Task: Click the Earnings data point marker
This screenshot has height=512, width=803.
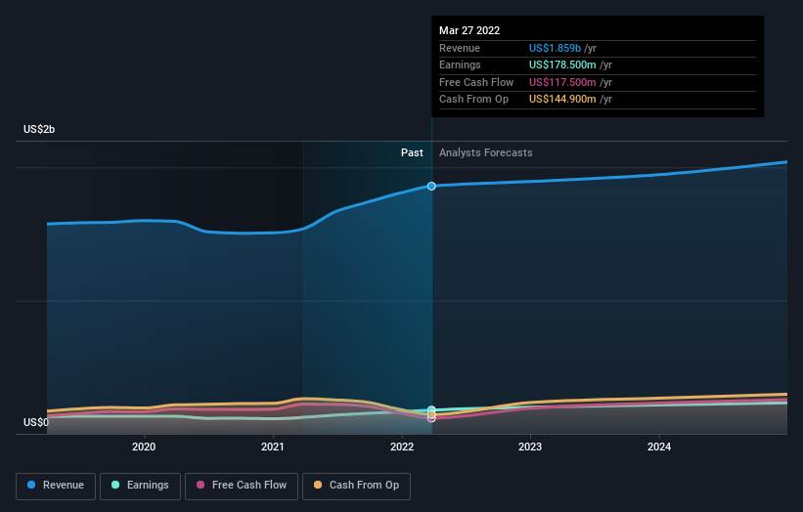Action: [431, 409]
